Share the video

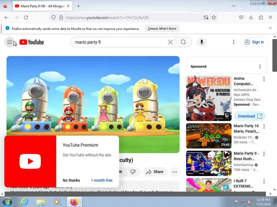click(x=155, y=172)
